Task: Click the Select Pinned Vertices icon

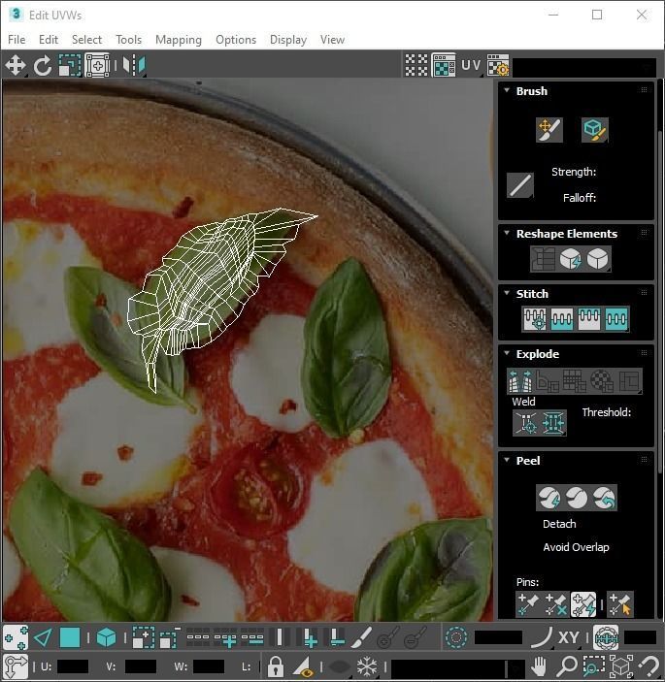Action: coord(620,604)
